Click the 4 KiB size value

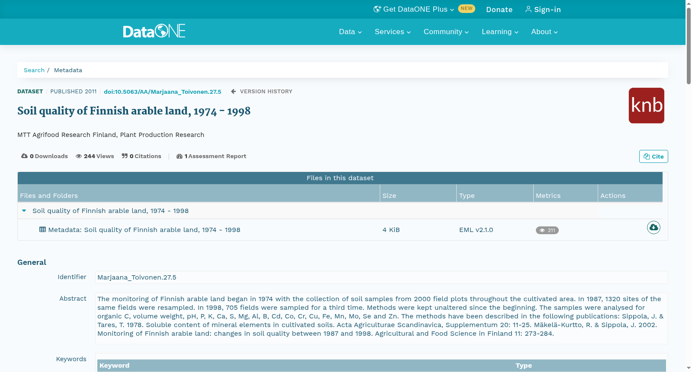pos(391,230)
